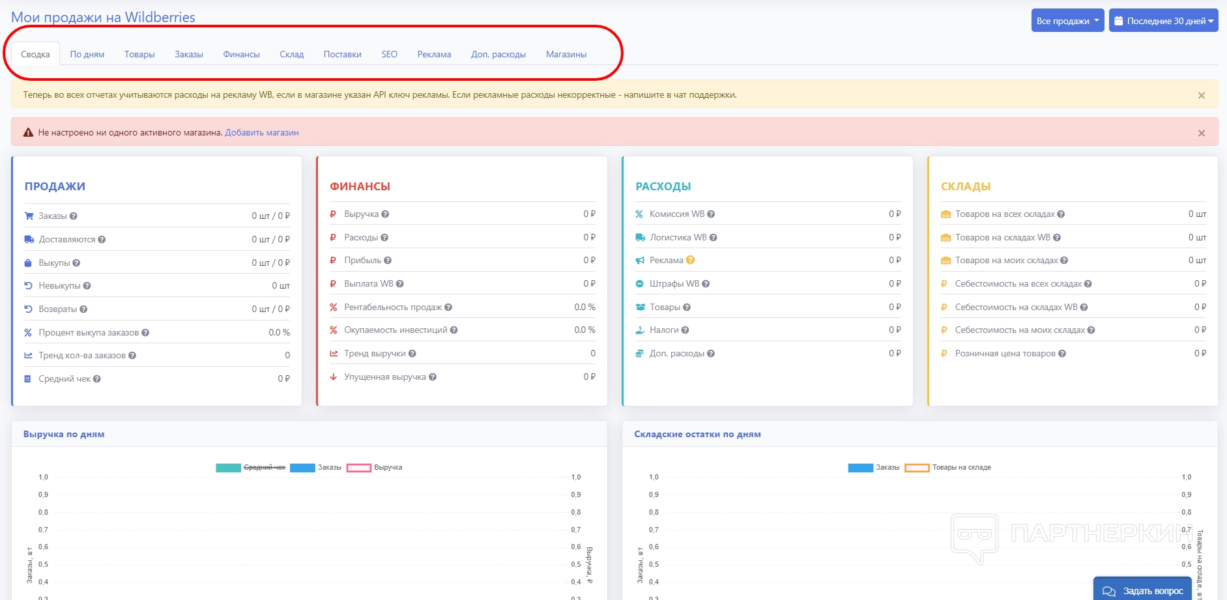
Task: Open the Реклама tab
Action: tap(435, 54)
